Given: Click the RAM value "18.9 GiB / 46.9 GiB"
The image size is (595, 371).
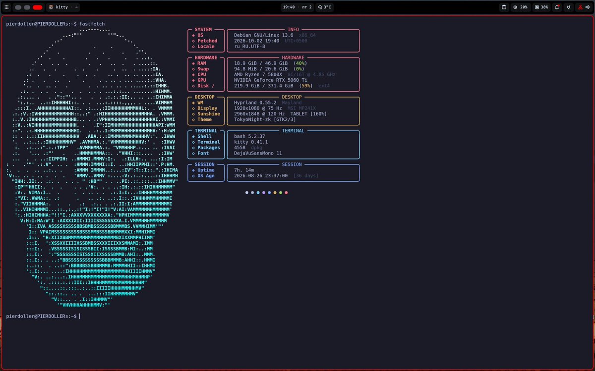Looking at the screenshot, I should [261, 63].
